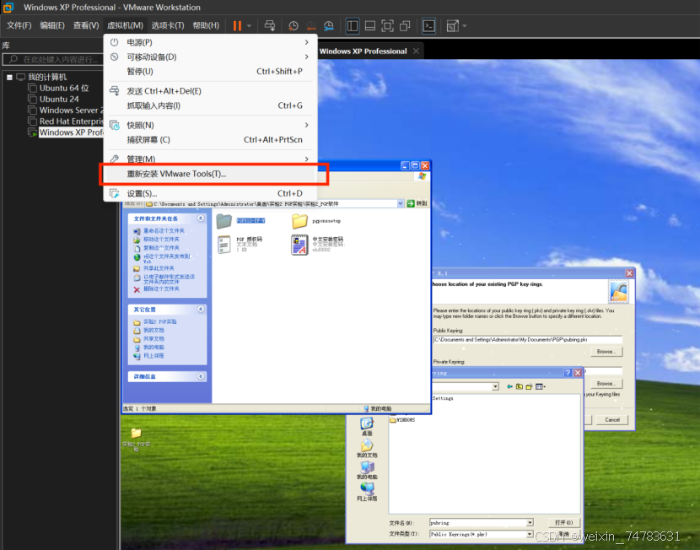
Task: Open the console view terminal icon
Action: pos(428,26)
